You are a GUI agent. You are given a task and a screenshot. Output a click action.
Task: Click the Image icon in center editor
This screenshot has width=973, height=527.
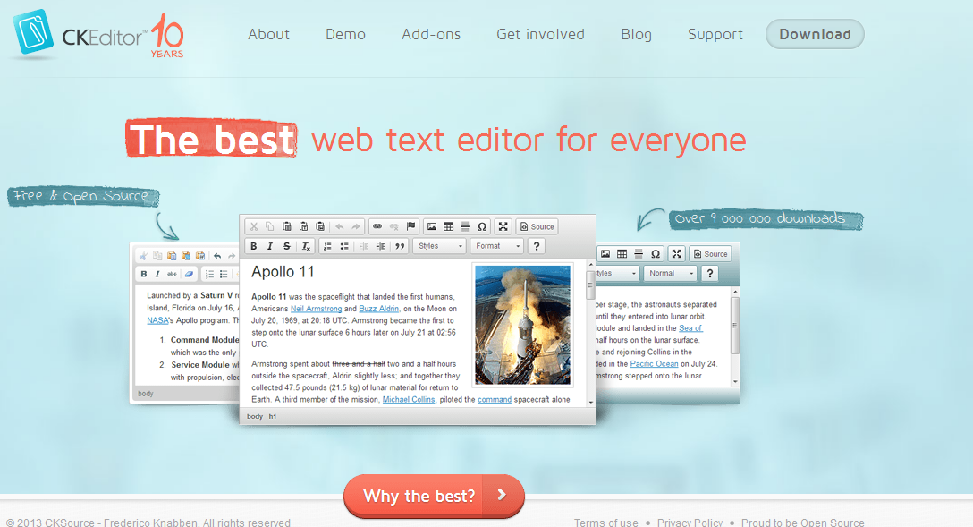coord(432,226)
